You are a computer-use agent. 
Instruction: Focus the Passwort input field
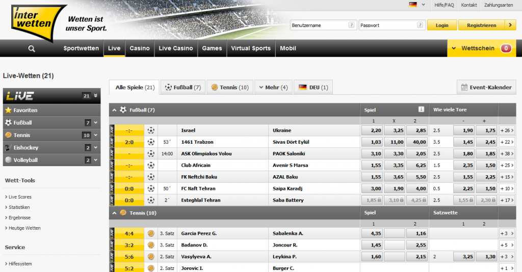click(x=391, y=25)
